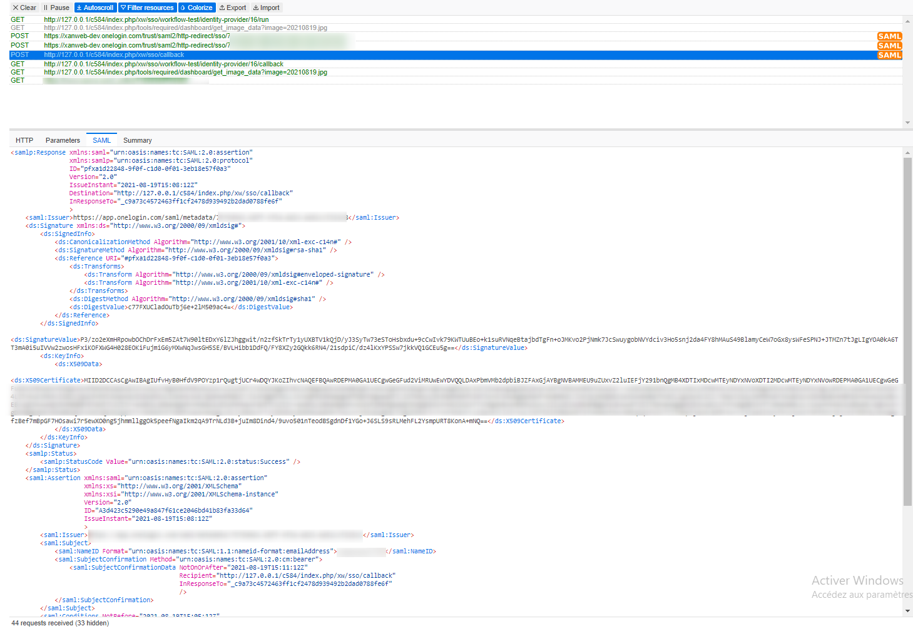Screen dimensions: 913x631
Task: Select the GET identity-provider/16/run request
Action: click(156, 19)
